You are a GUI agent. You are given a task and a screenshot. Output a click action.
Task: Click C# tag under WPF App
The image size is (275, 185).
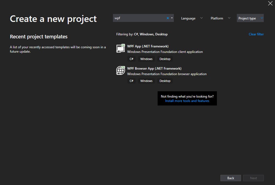pyautogui.click(x=131, y=59)
